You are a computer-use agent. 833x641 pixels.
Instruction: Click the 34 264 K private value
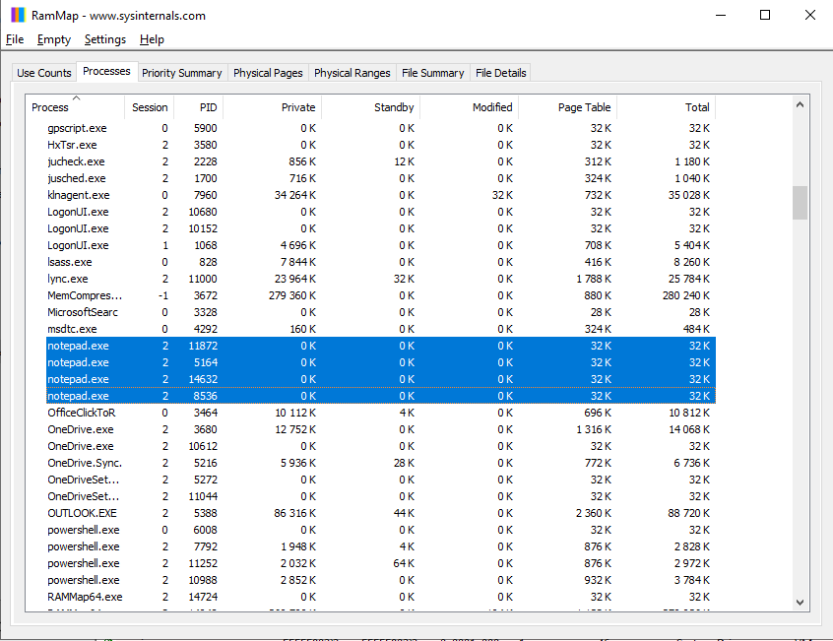click(x=294, y=195)
